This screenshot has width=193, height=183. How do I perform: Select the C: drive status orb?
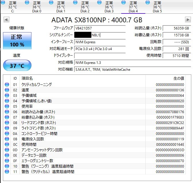pyautogui.click(x=3, y=3)
